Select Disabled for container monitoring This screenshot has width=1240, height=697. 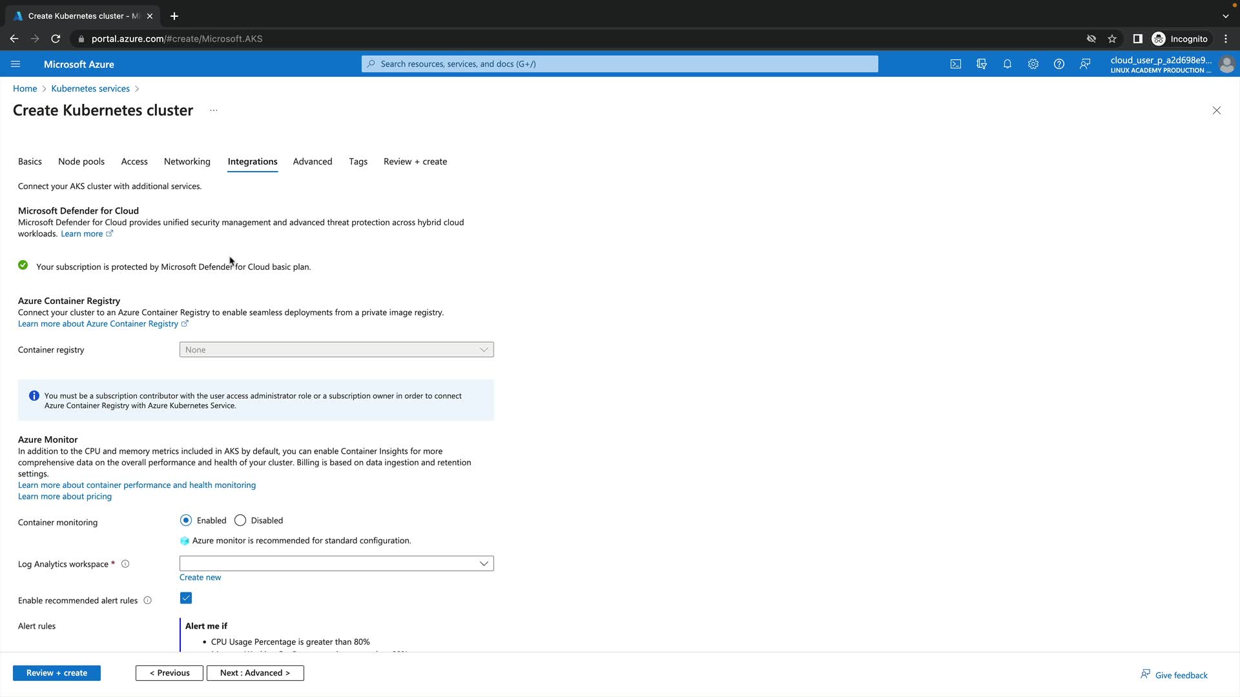coord(240,520)
